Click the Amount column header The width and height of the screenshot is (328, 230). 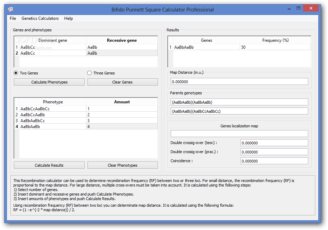(x=122, y=102)
